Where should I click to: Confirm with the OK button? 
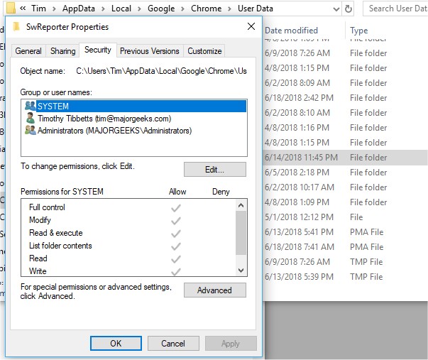[116, 344]
